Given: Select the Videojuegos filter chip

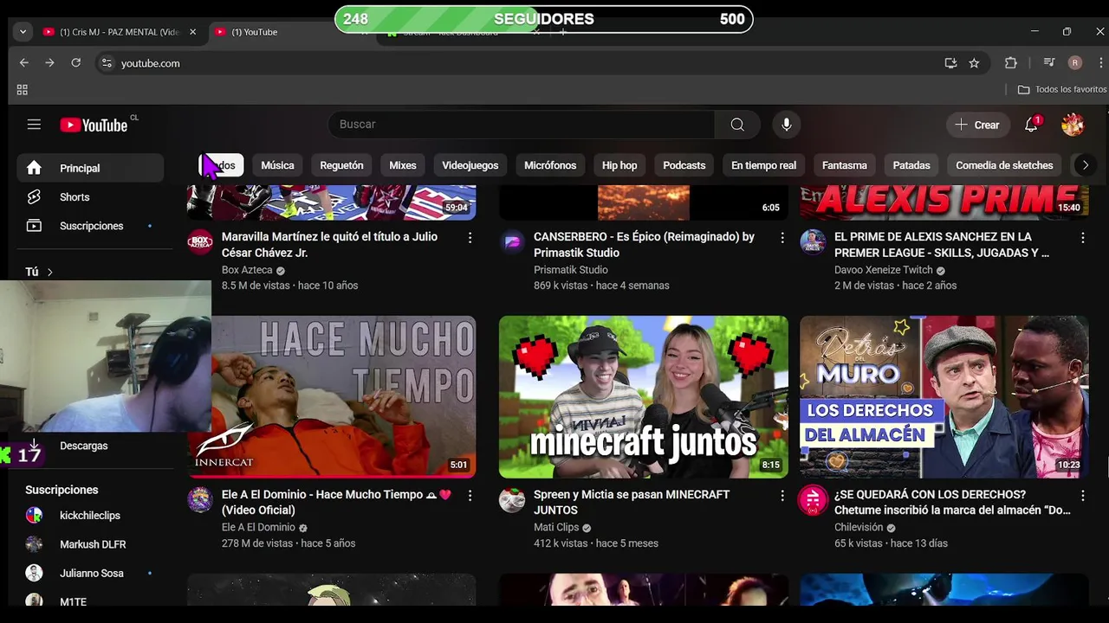Looking at the screenshot, I should pyautogui.click(x=470, y=165).
